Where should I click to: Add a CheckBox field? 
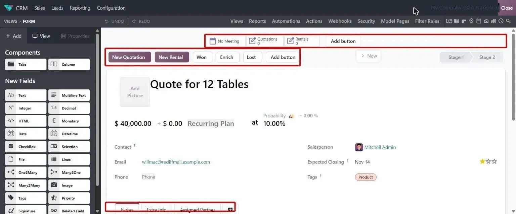[26, 147]
